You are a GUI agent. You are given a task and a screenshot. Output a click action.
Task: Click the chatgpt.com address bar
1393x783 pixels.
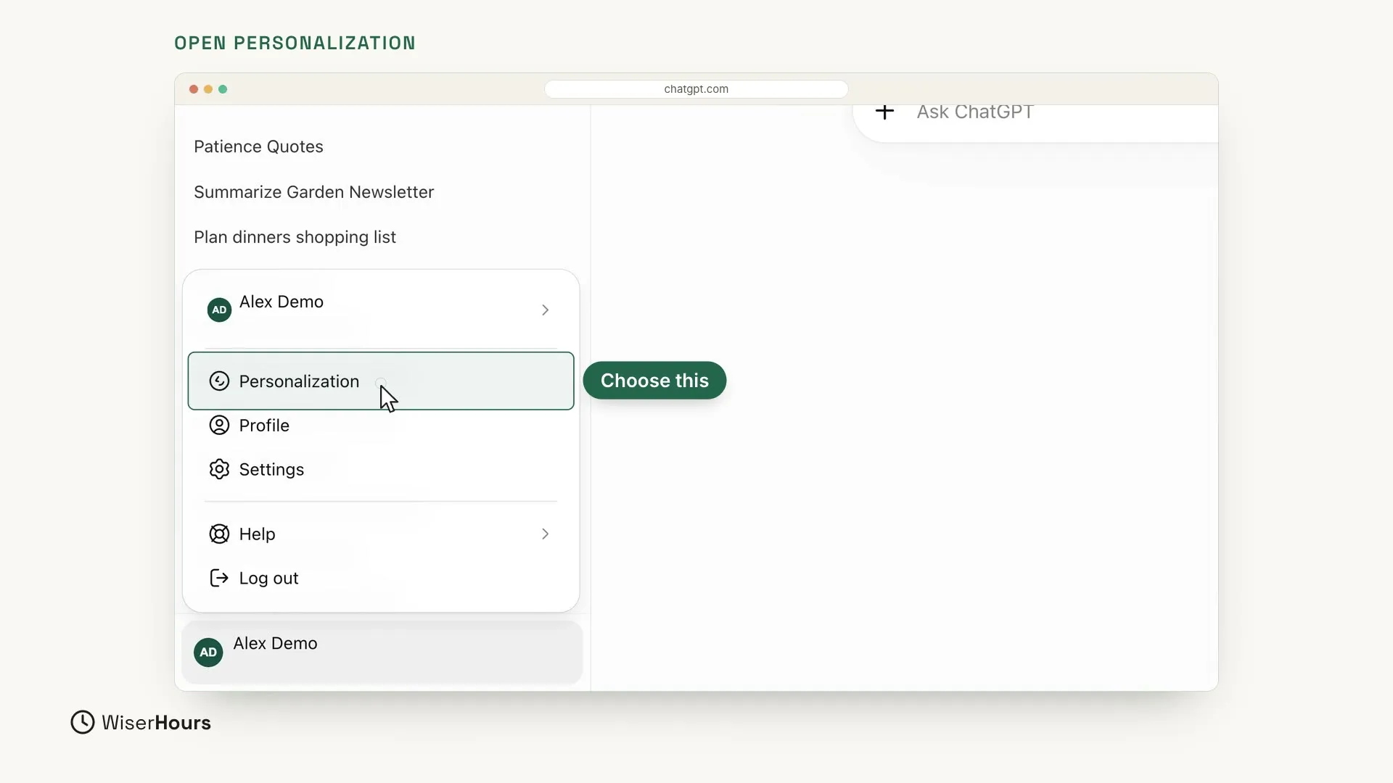696,89
